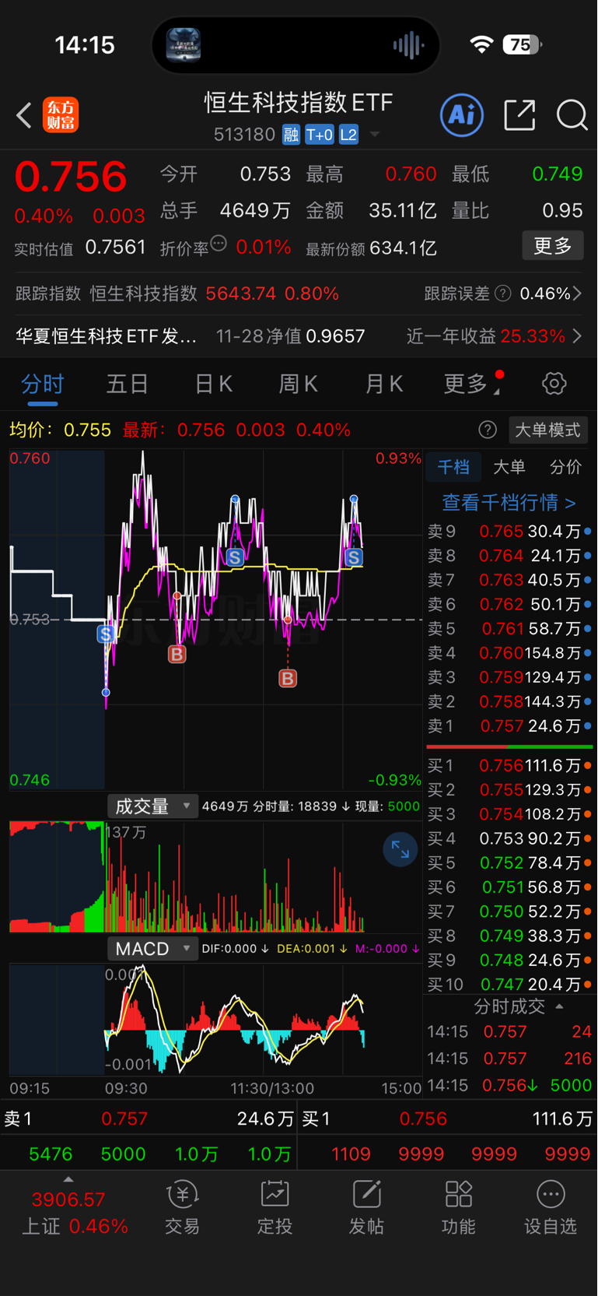Switch to 日K tab
This screenshot has width=598, height=1296.
[214, 384]
